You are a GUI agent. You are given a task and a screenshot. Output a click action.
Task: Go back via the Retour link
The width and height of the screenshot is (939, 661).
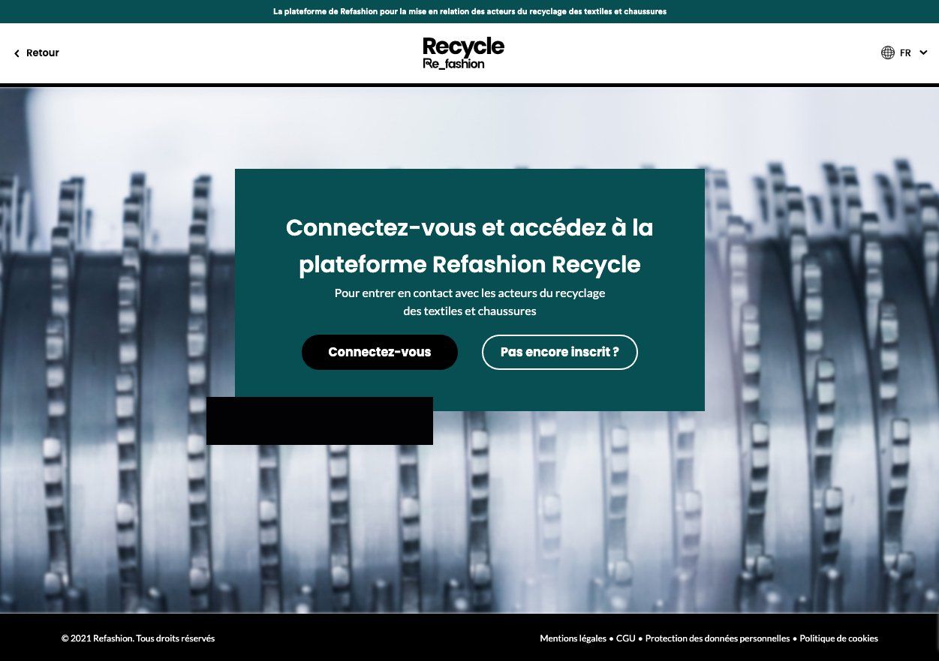coord(36,53)
